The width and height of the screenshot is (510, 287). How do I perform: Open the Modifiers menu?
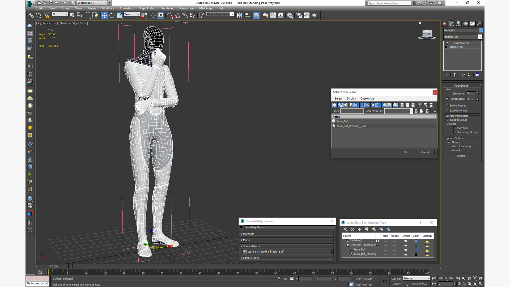[108, 9]
